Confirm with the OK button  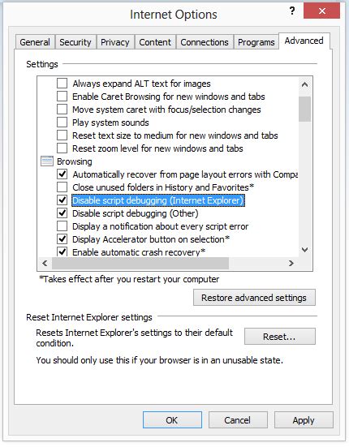click(x=172, y=420)
